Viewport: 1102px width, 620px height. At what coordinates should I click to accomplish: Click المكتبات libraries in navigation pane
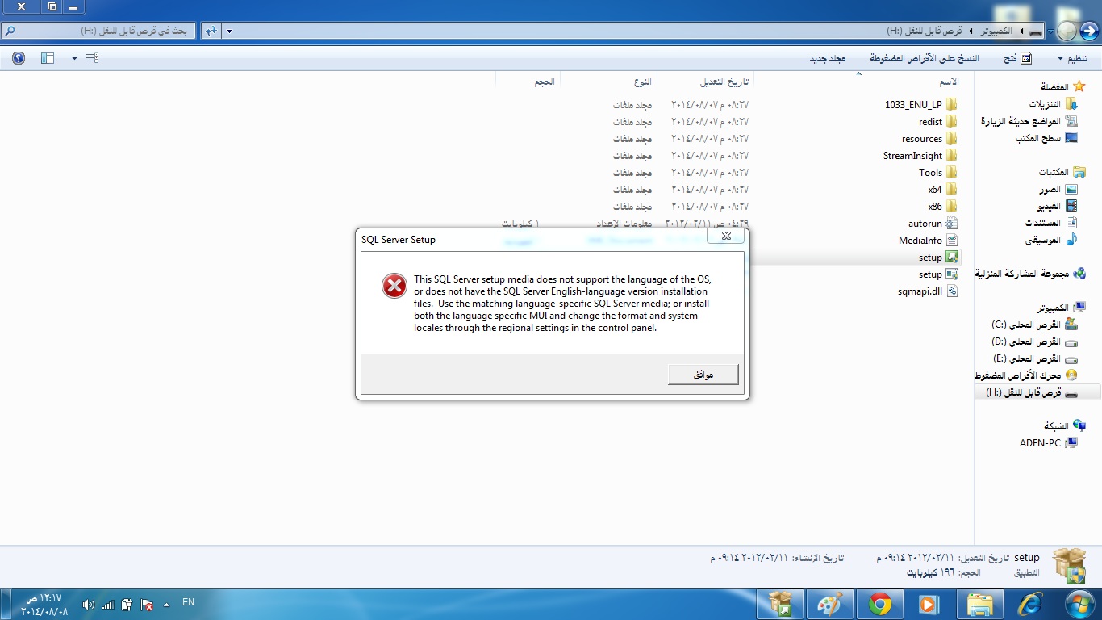[x=1062, y=172]
